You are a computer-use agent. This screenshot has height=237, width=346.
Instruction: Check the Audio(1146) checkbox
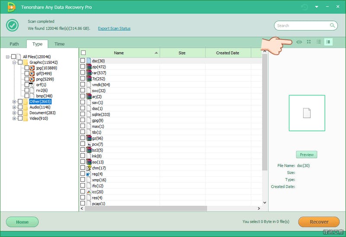point(20,107)
